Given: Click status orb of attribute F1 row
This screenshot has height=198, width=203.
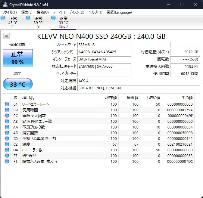Looking at the screenshot, I should 7,161.
